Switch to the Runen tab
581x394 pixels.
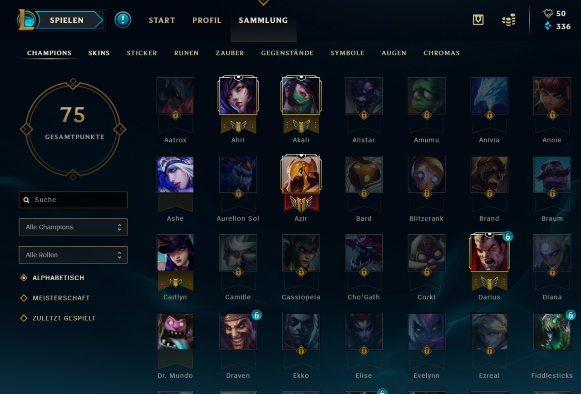pyautogui.click(x=187, y=53)
